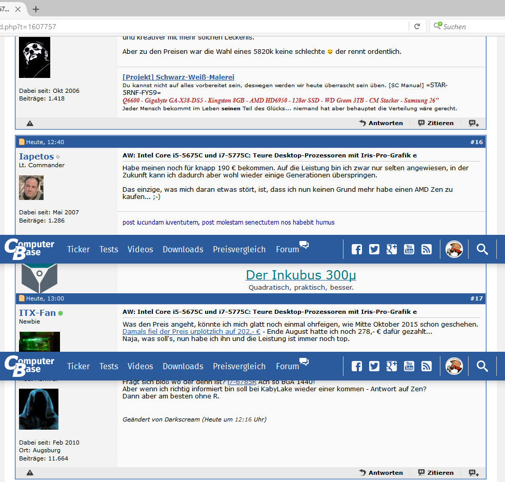Click ITX-Fan green avatar image

39,342
